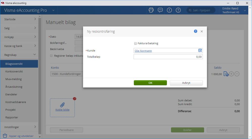The image size is (252, 139).
Task: Collapse the Regnskap menu
Action: pyautogui.click(x=19, y=55)
